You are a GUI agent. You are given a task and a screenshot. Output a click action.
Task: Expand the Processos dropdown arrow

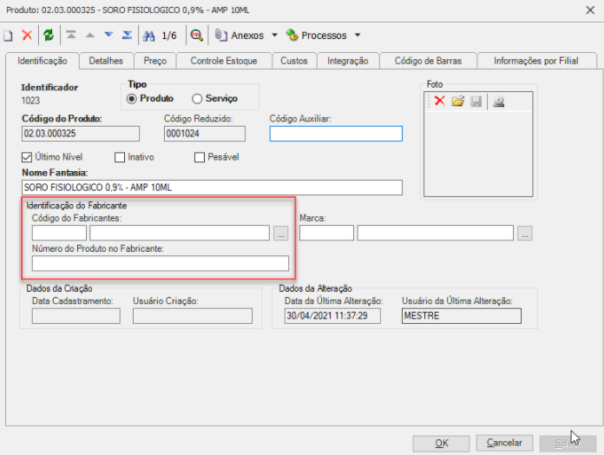358,36
